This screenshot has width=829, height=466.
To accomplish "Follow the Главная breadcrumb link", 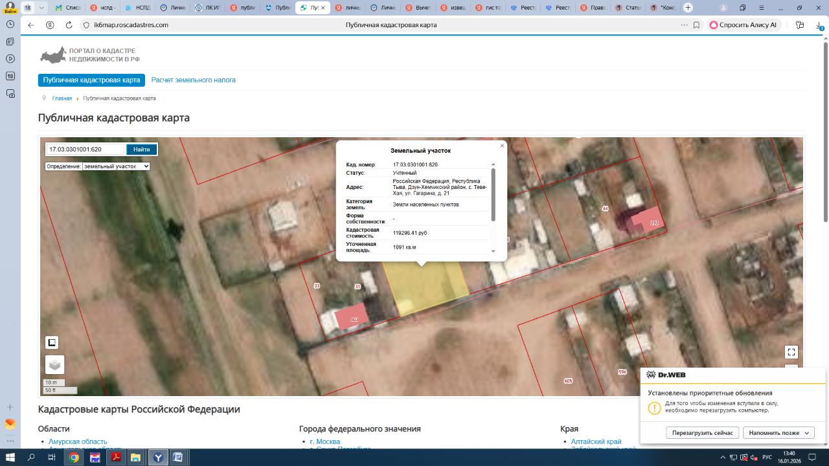I will [62, 98].
